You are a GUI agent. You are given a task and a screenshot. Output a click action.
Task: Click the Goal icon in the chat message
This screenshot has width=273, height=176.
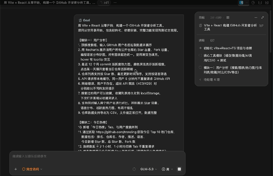click(80, 20)
